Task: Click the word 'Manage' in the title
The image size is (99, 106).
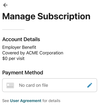Action: 19,17
